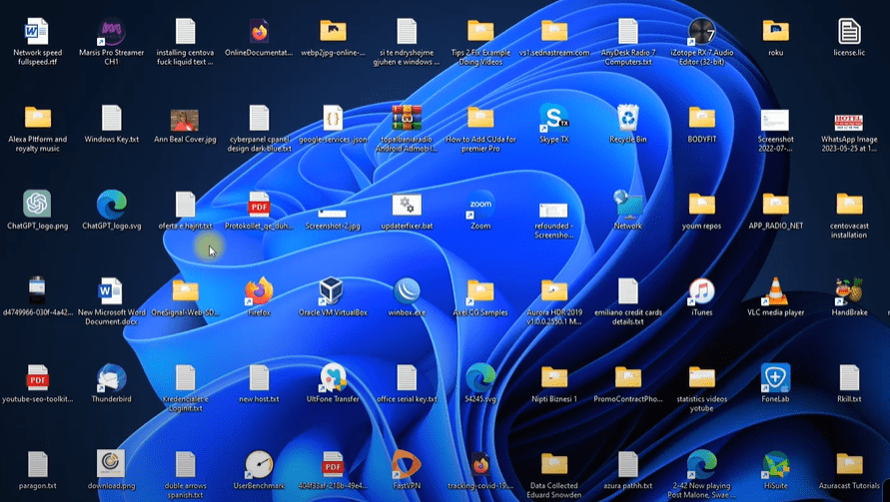Image resolution: width=890 pixels, height=502 pixels.
Task: Click the updaterfixer.bat file
Action: point(407,205)
